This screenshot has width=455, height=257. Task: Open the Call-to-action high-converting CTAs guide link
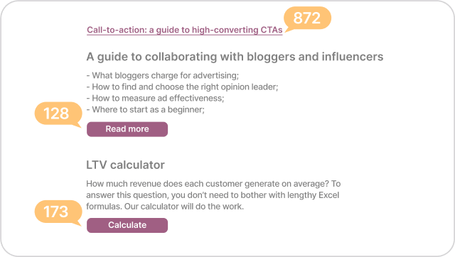tap(185, 30)
